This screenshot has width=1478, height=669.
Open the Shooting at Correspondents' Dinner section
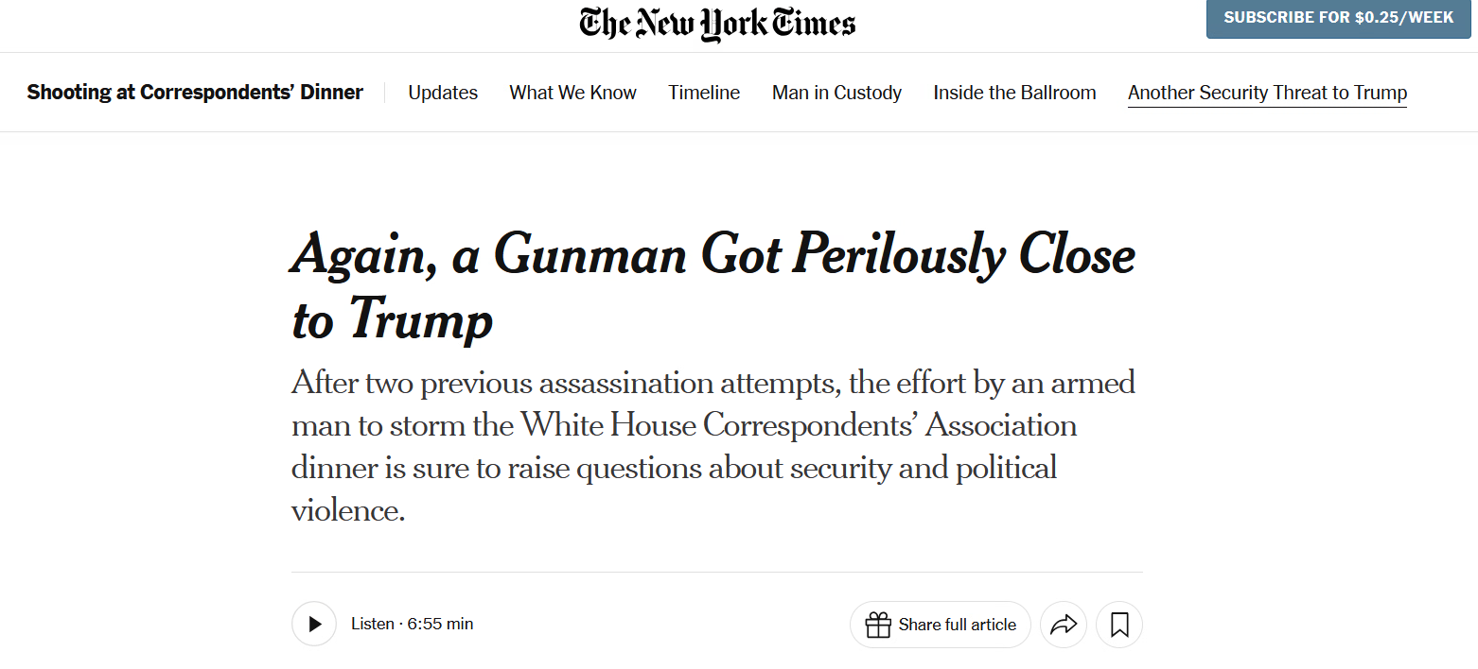[x=195, y=93]
